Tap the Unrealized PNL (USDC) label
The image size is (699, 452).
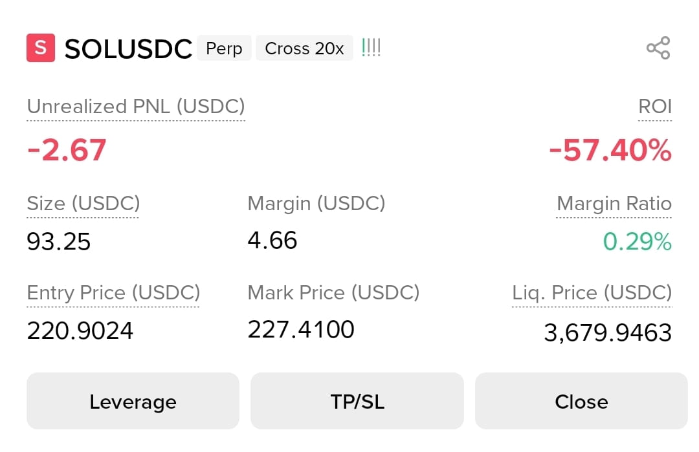[x=136, y=107]
